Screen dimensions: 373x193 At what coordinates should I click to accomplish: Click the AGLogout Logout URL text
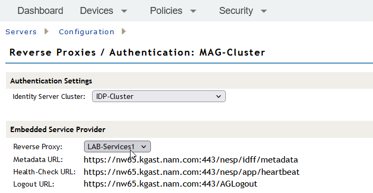pyautogui.click(x=171, y=184)
